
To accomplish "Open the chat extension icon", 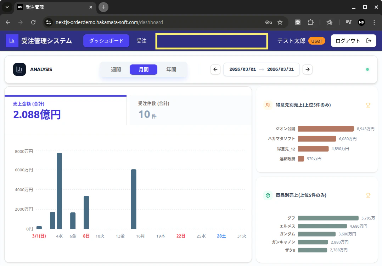I will click(297, 22).
